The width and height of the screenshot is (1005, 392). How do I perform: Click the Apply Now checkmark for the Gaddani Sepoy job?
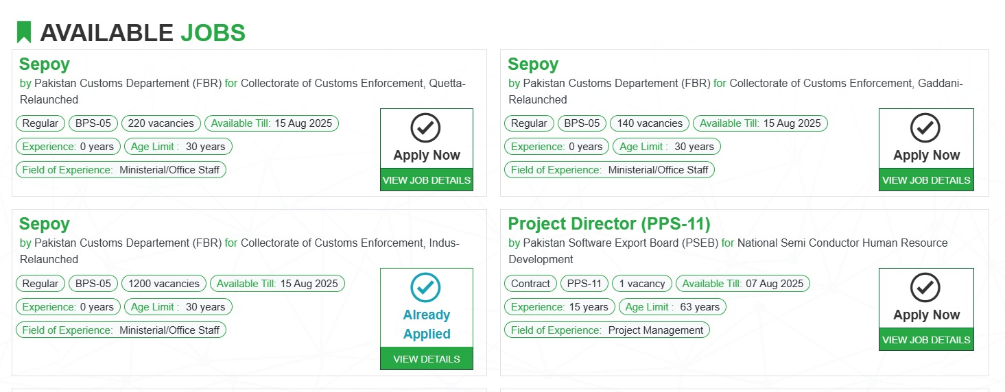[925, 127]
